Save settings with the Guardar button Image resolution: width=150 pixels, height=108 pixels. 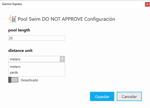pyautogui.click(x=102, y=96)
